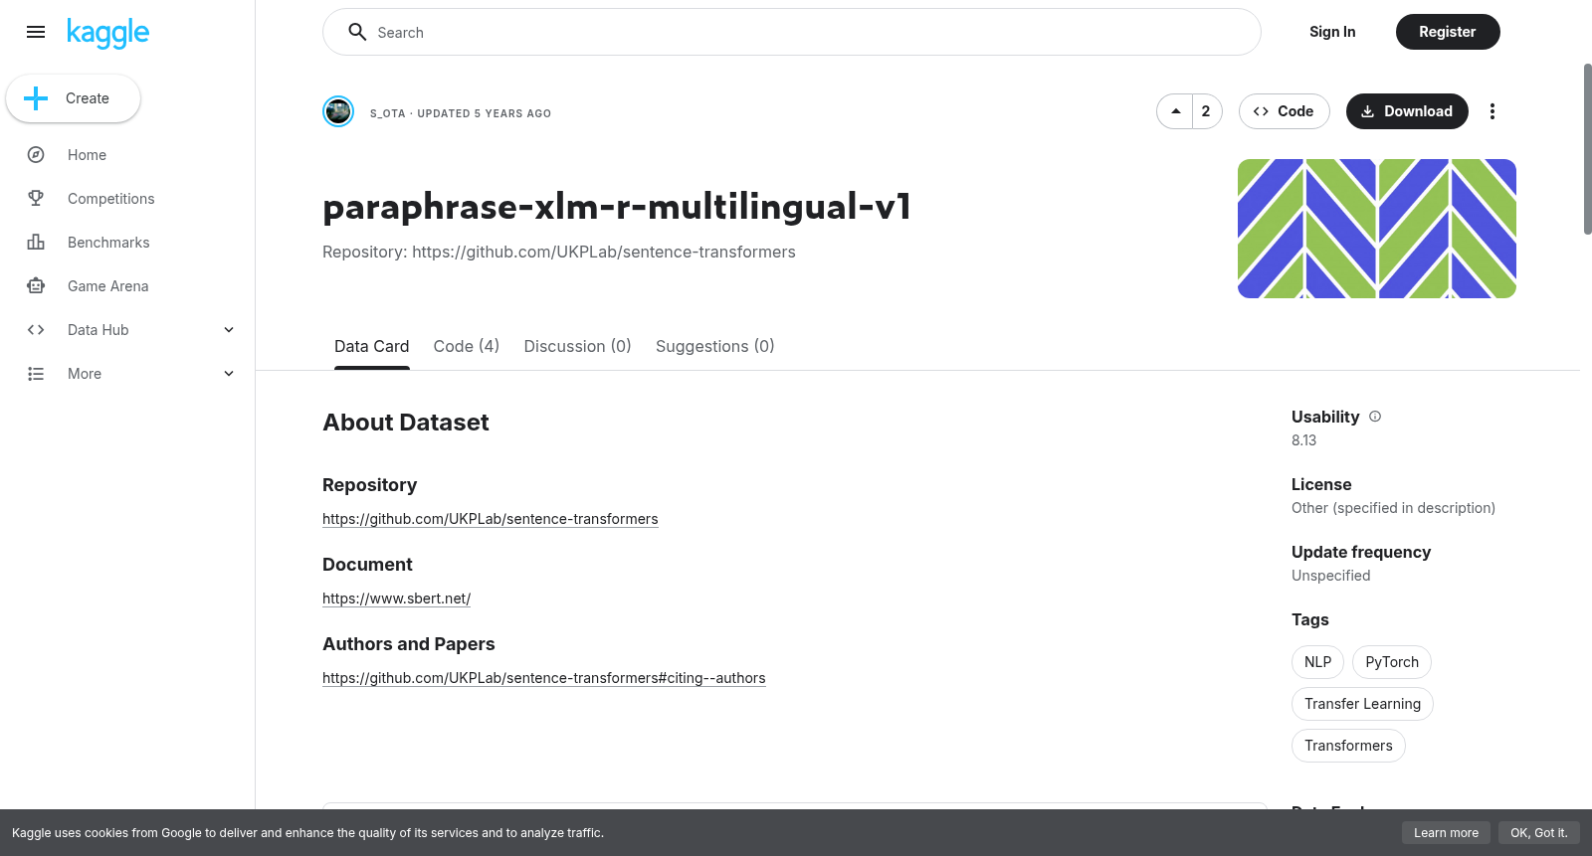Open Home compass icon
This screenshot has height=856, width=1592.
coord(36,155)
